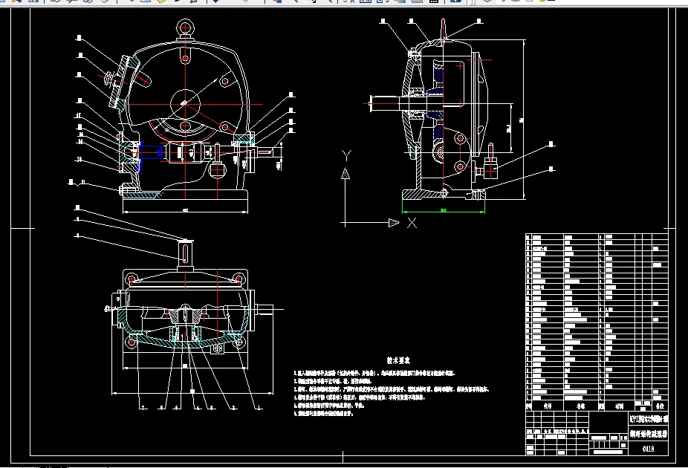Click the Y label of the UCS icon
Screen dimensions: 688x468
[x=346, y=155]
